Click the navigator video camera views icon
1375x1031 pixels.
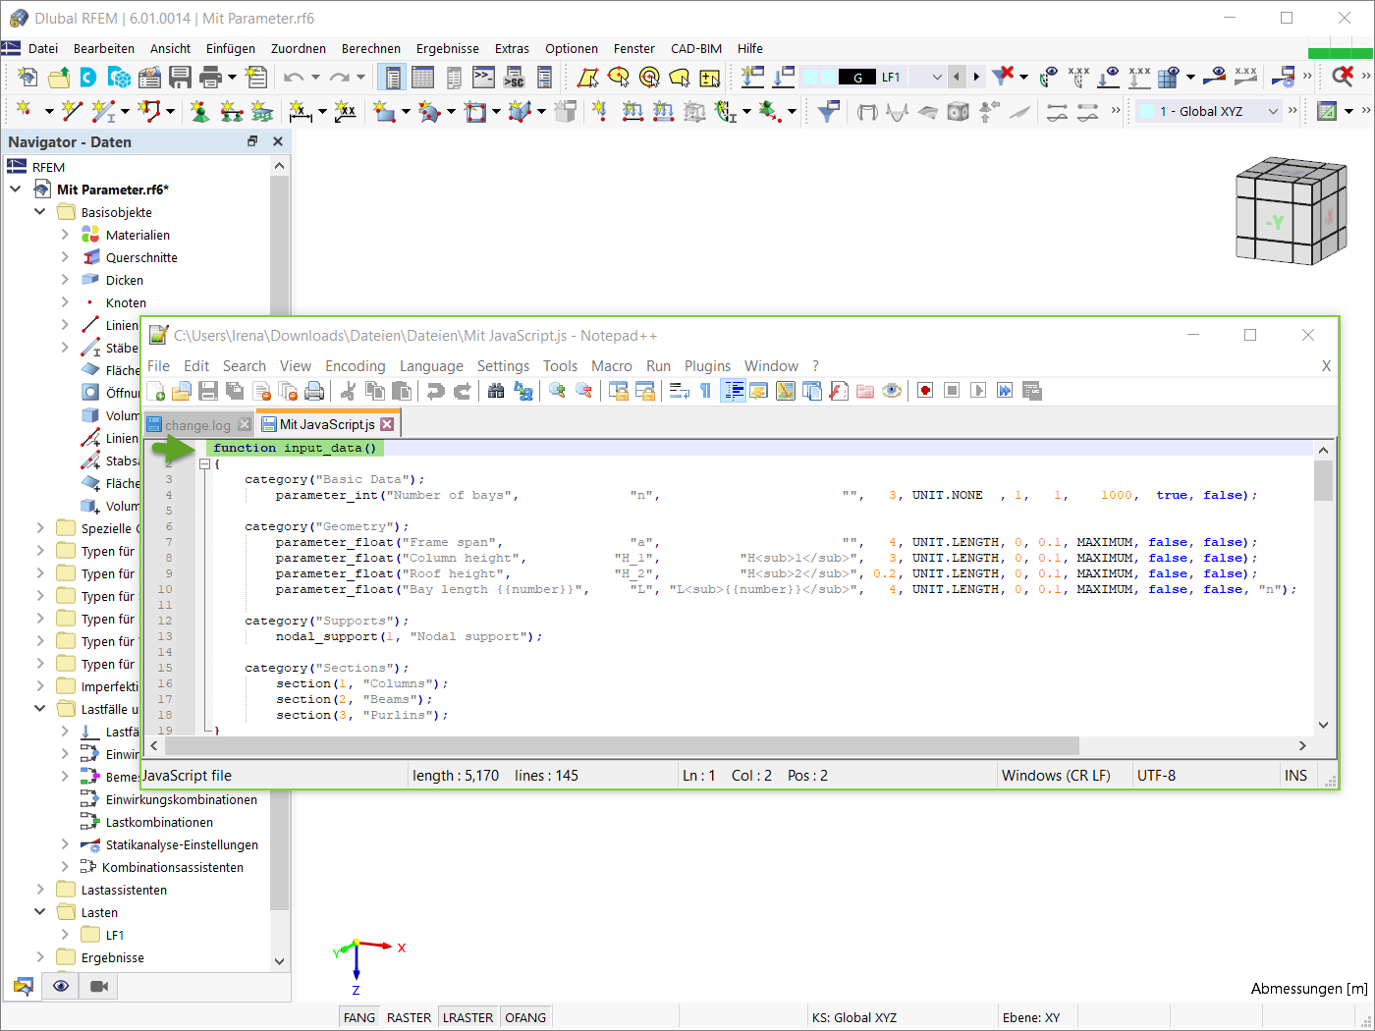click(x=98, y=986)
